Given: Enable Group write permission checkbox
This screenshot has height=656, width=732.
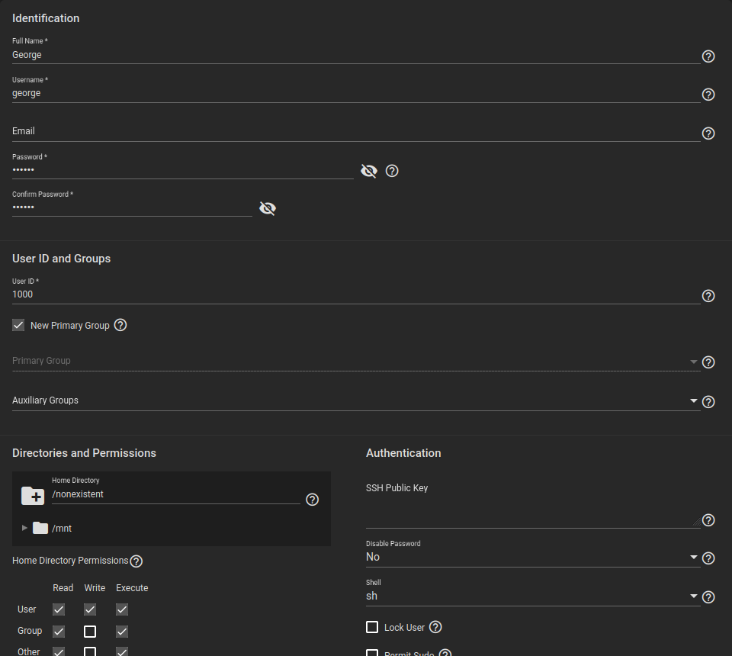Looking at the screenshot, I should pyautogui.click(x=90, y=632).
